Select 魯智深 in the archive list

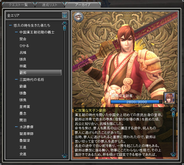25,141
